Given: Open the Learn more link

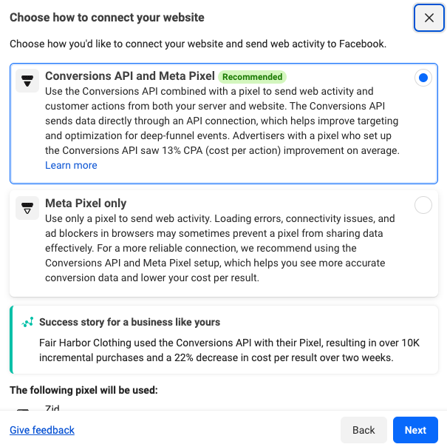Looking at the screenshot, I should point(71,165).
